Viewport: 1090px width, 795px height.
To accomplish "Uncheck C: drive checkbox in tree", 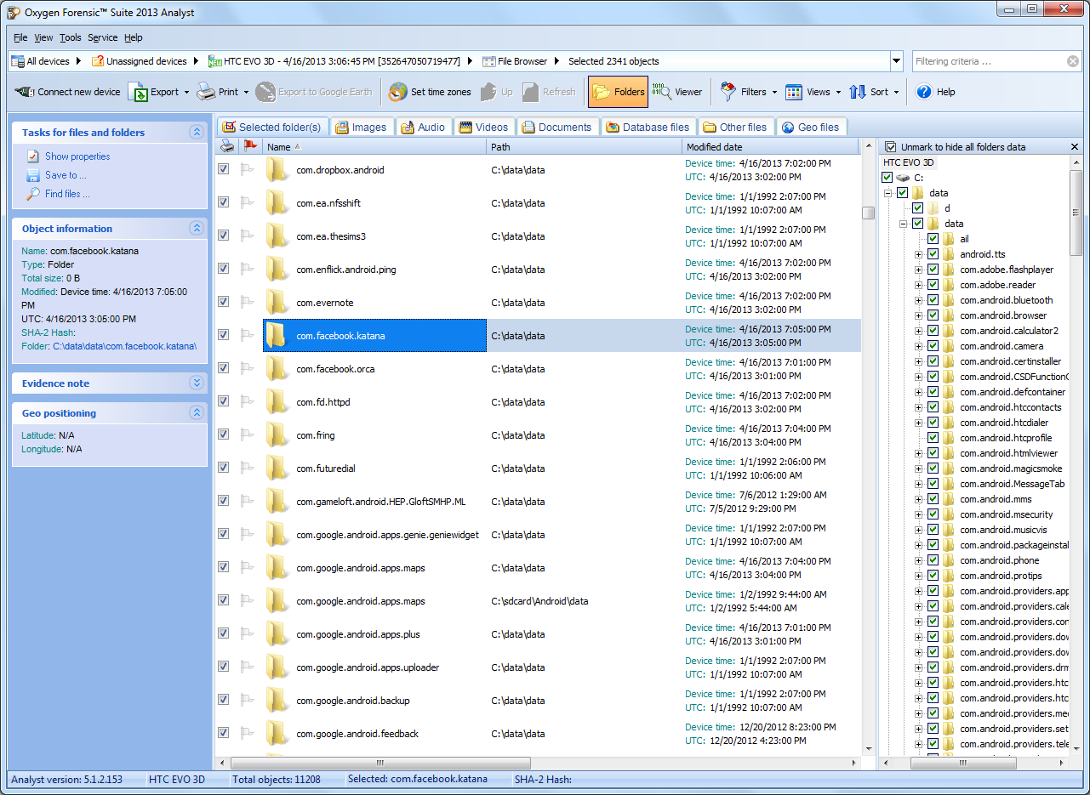I will point(887,178).
